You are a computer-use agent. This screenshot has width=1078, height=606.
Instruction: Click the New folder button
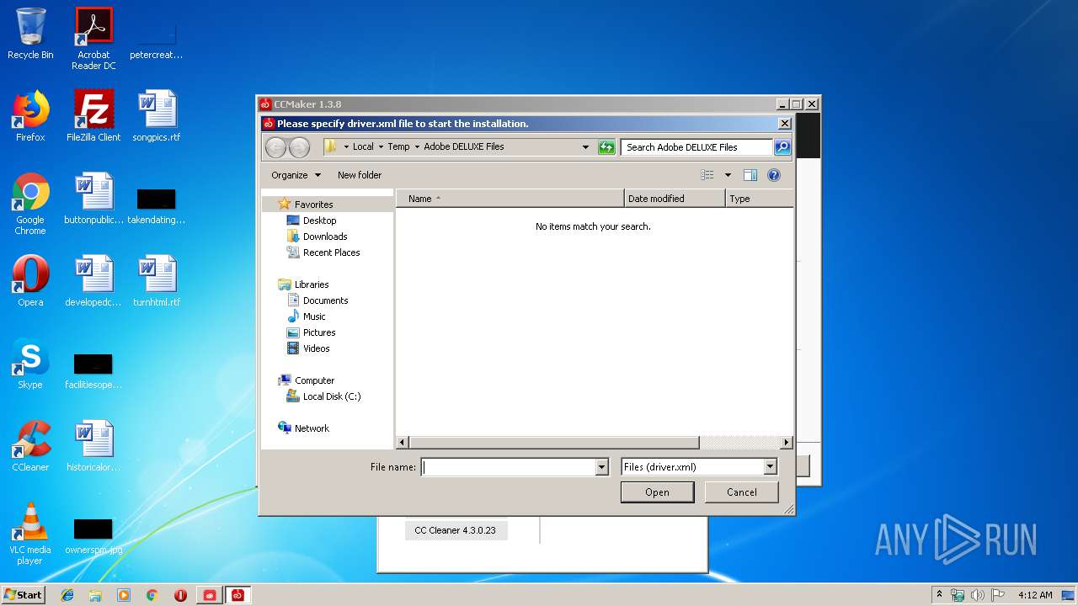(x=360, y=175)
